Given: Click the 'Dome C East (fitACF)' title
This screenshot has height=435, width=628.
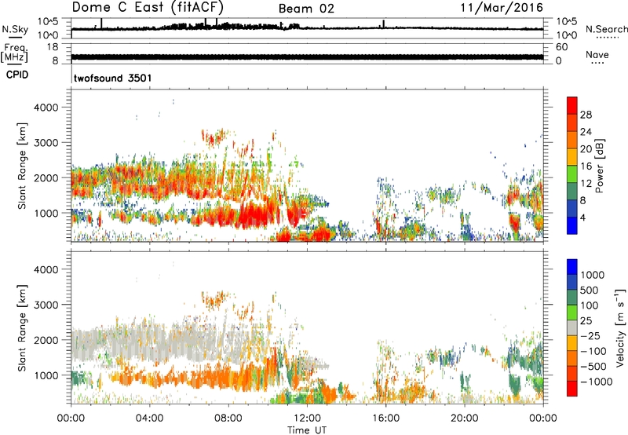Looking at the screenshot, I should coord(148,7).
